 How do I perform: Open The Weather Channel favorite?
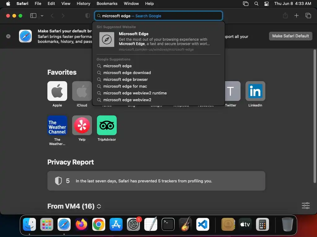tap(57, 125)
